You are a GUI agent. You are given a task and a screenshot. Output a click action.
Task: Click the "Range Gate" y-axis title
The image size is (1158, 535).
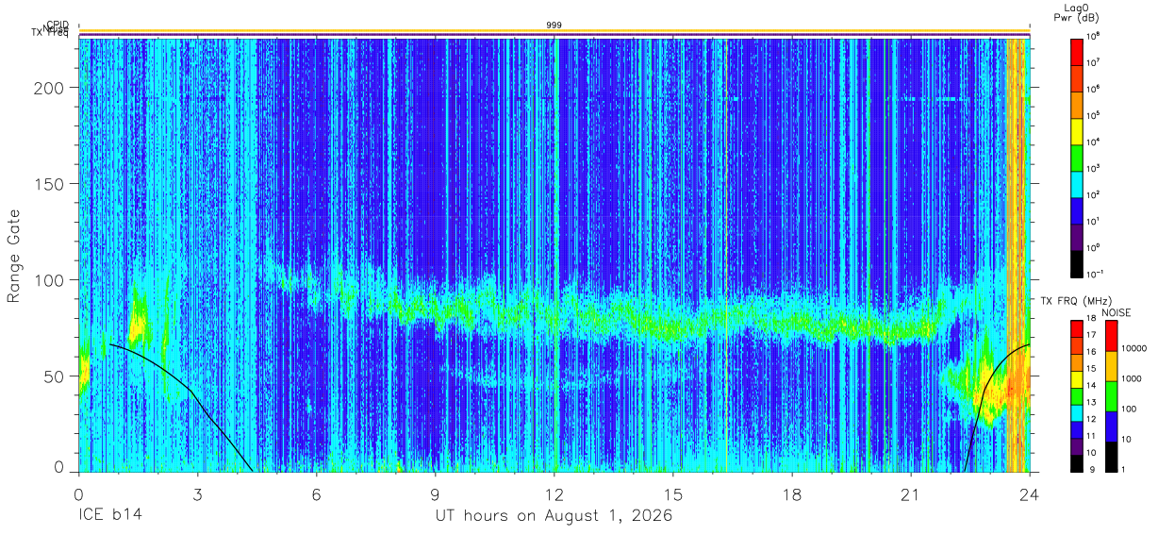click(15, 257)
